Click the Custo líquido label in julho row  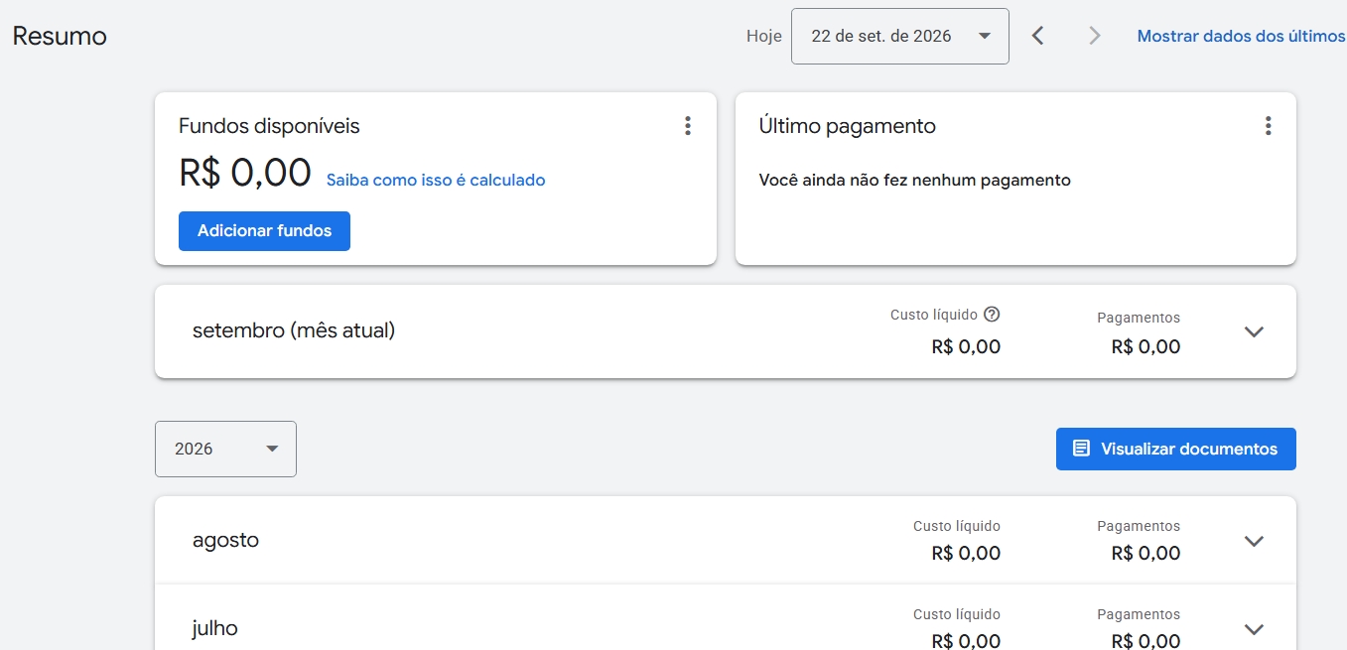click(x=957, y=615)
